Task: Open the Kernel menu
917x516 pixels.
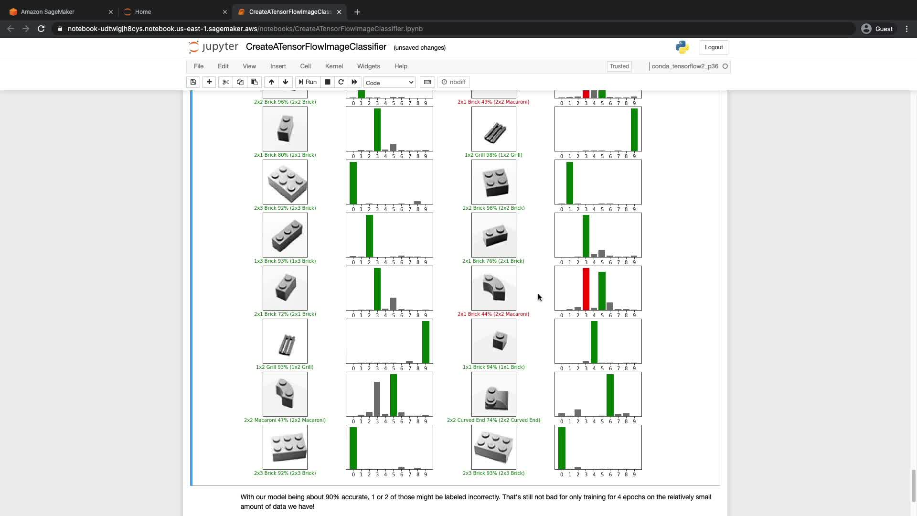Action: pyautogui.click(x=334, y=66)
